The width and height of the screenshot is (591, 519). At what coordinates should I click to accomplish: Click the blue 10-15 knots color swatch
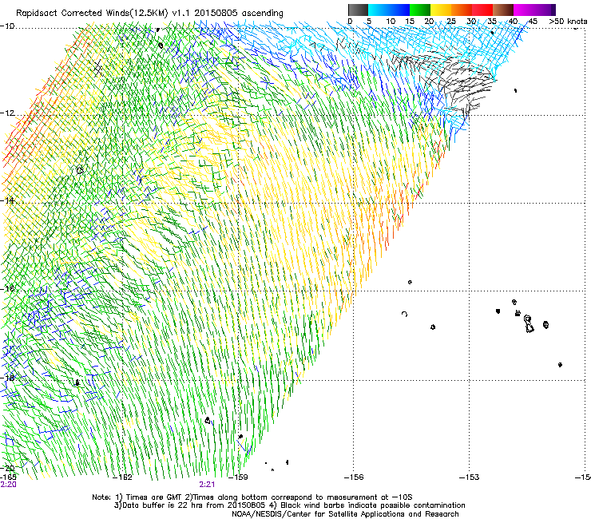399,10
